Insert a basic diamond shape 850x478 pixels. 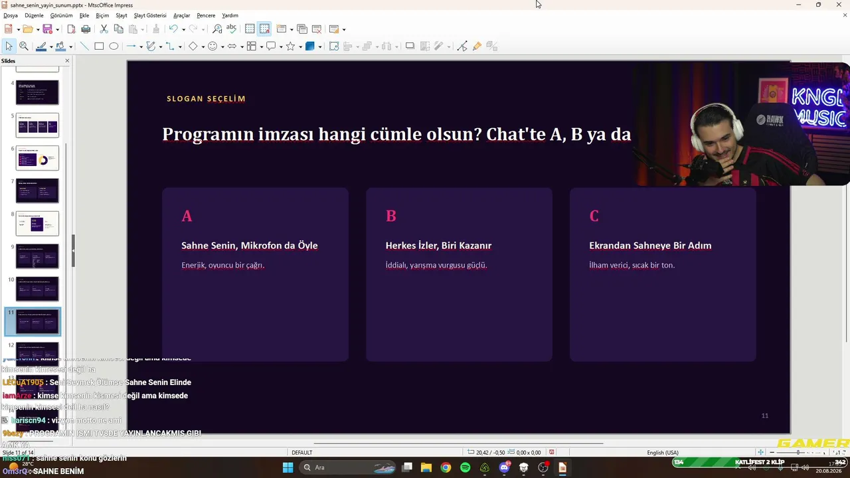(x=193, y=46)
